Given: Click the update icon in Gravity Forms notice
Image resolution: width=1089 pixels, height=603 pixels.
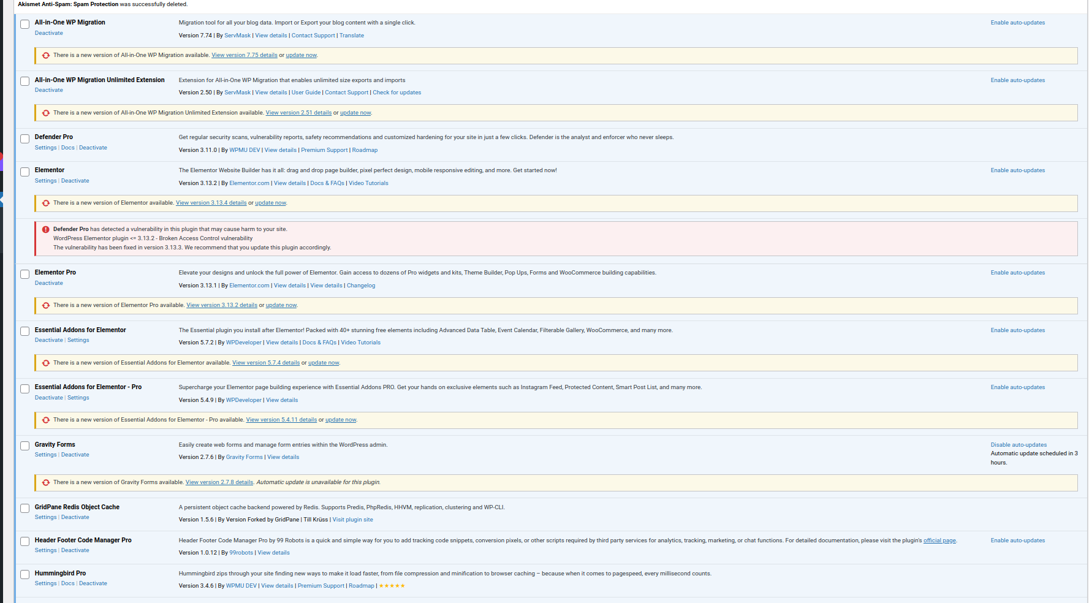Looking at the screenshot, I should 46,483.
